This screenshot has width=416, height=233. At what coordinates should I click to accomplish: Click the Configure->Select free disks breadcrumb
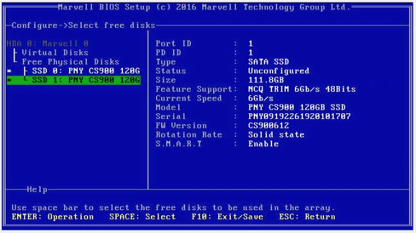83,25
